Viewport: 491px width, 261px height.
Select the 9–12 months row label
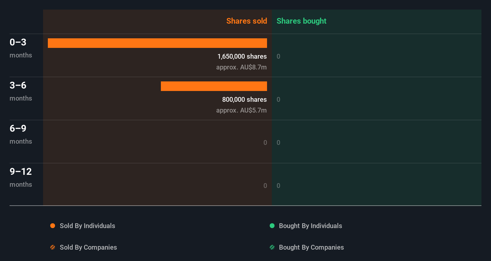click(21, 177)
